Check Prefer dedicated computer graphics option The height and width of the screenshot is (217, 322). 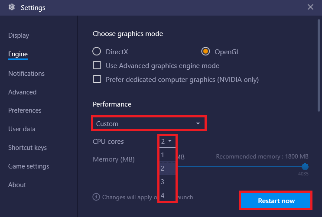point(97,79)
